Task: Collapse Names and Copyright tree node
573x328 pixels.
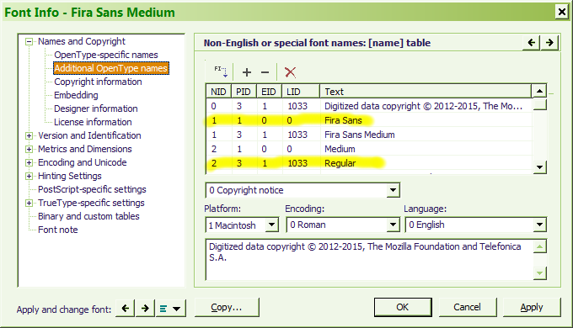Action: point(29,41)
